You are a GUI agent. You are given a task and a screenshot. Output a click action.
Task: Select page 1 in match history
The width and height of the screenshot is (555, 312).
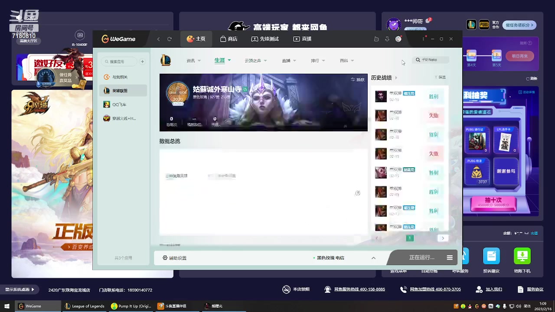tap(410, 238)
